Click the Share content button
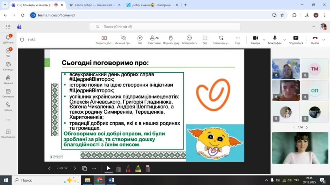330x185 pixels. pyautogui.click(x=296, y=40)
